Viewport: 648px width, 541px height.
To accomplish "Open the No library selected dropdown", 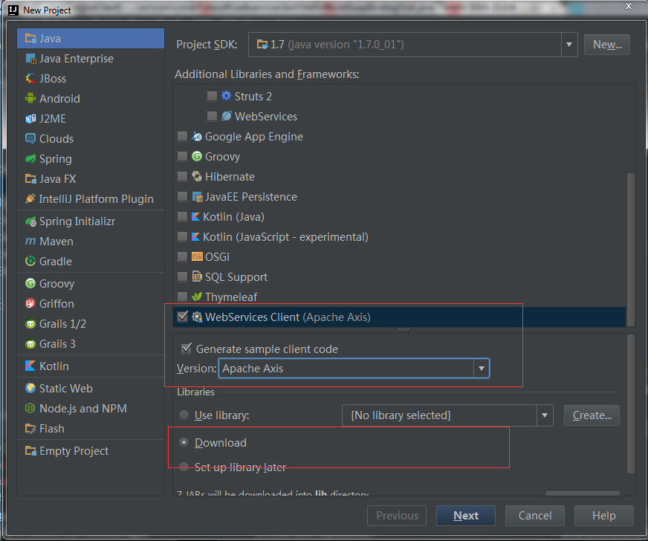I will [x=545, y=415].
